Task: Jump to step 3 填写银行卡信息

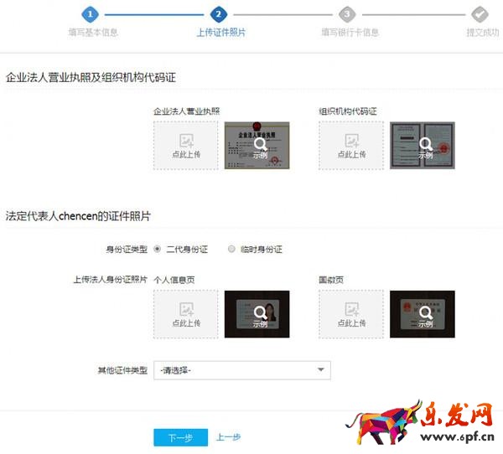Action: pyautogui.click(x=348, y=14)
